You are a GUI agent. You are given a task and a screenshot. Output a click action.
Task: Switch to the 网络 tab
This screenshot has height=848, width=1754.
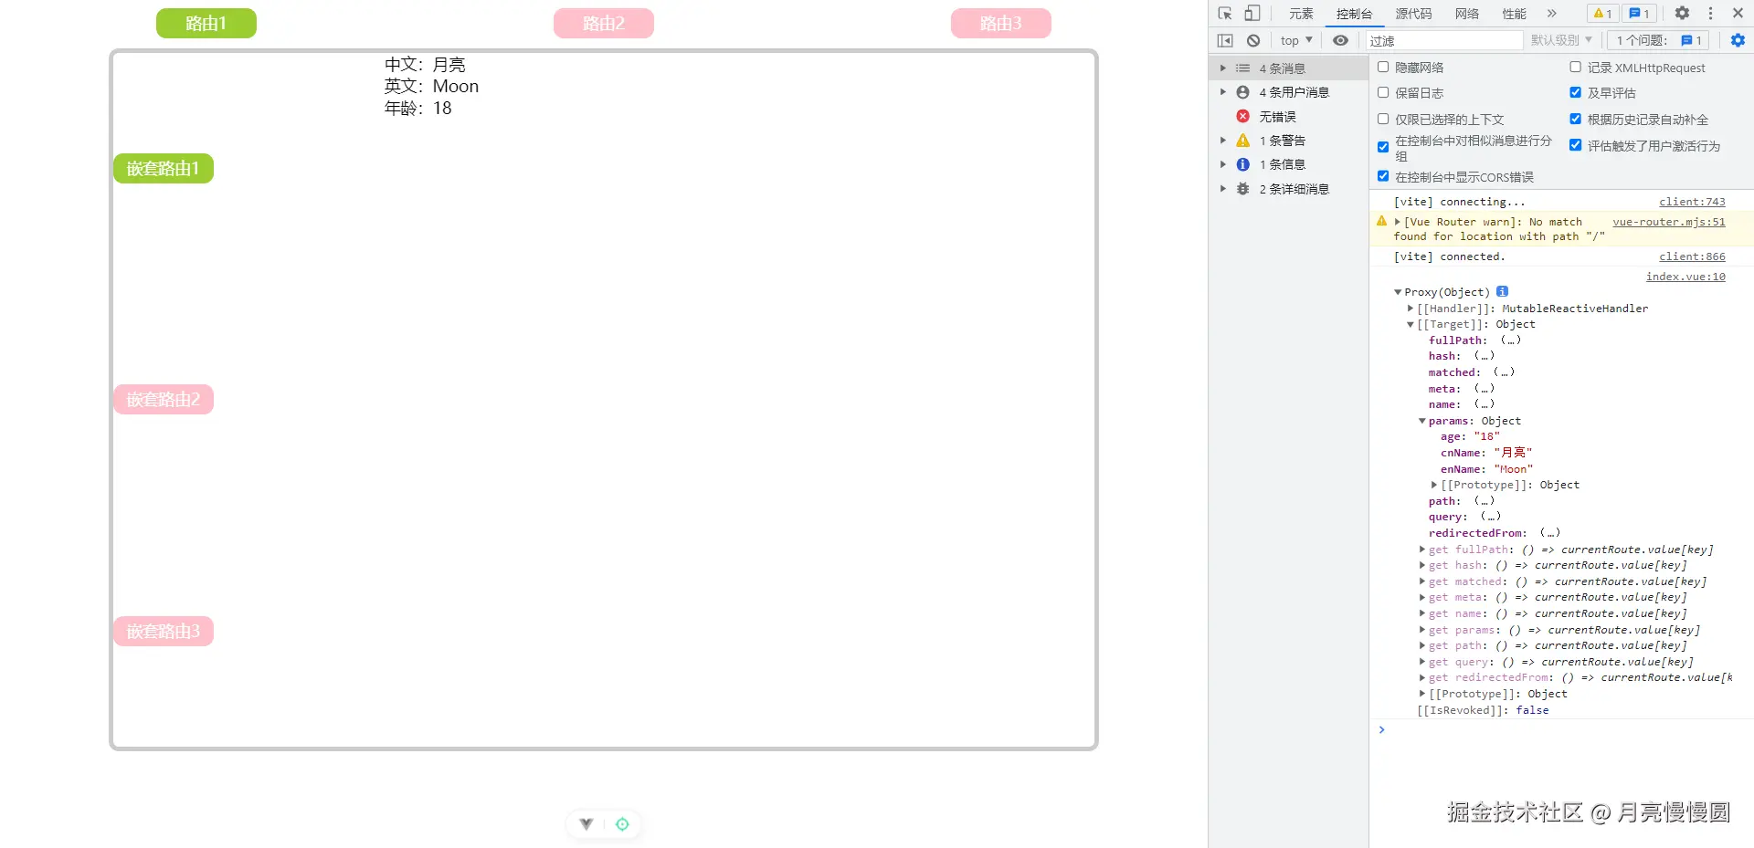point(1467,14)
